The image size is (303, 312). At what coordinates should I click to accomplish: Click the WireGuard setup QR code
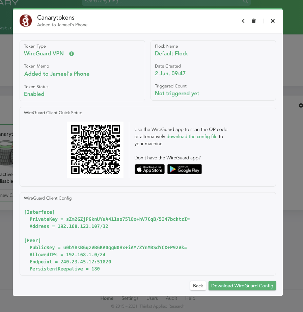[95, 150]
